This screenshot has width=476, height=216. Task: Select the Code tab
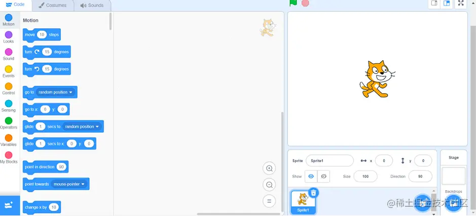[x=16, y=5]
